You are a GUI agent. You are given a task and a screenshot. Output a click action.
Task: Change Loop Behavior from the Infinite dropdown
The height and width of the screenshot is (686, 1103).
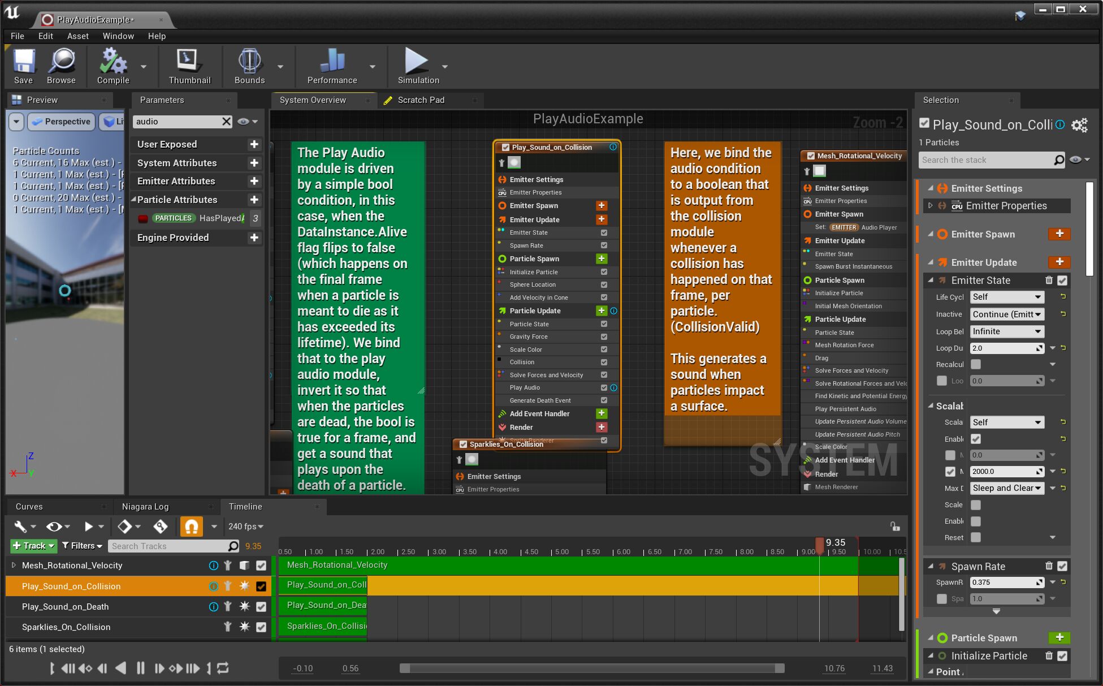pyautogui.click(x=1007, y=331)
